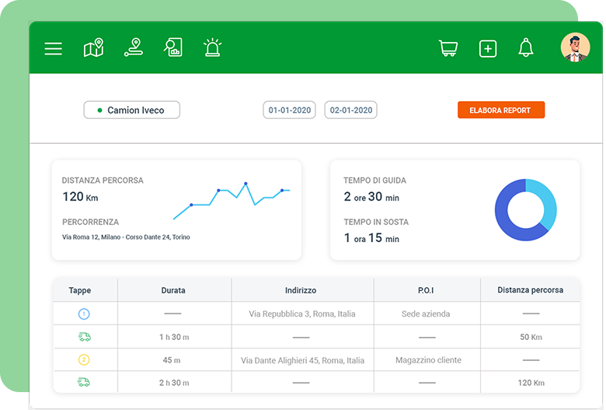
Task: Sort by the Durata column header
Action: click(x=172, y=290)
